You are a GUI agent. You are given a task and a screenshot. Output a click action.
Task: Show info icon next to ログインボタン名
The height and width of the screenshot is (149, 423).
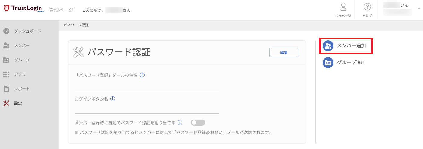click(x=113, y=99)
